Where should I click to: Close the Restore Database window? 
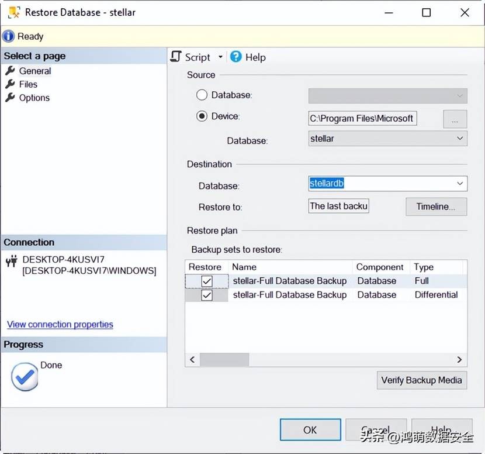click(x=465, y=13)
